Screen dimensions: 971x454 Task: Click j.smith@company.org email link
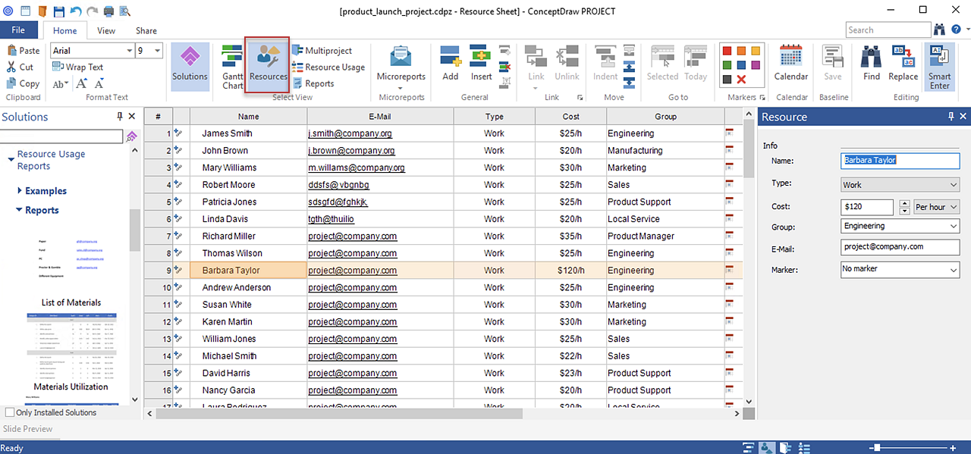click(350, 133)
